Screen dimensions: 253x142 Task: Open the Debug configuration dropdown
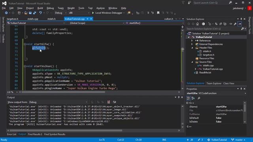[x=60, y=13]
